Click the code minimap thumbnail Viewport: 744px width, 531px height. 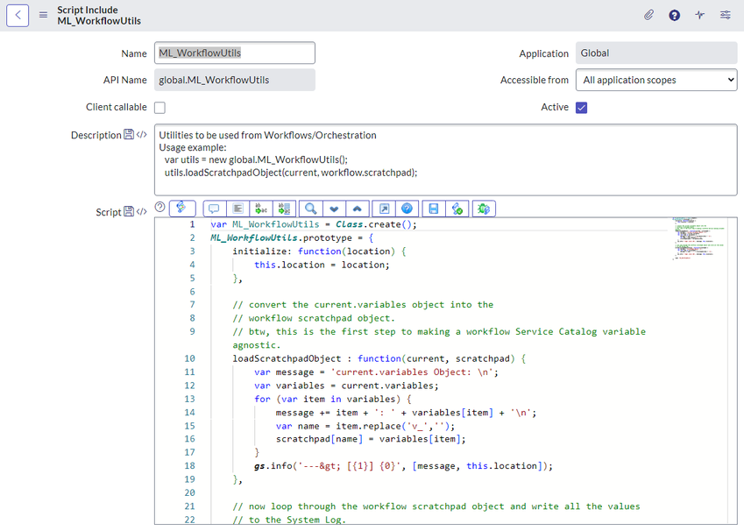point(698,238)
